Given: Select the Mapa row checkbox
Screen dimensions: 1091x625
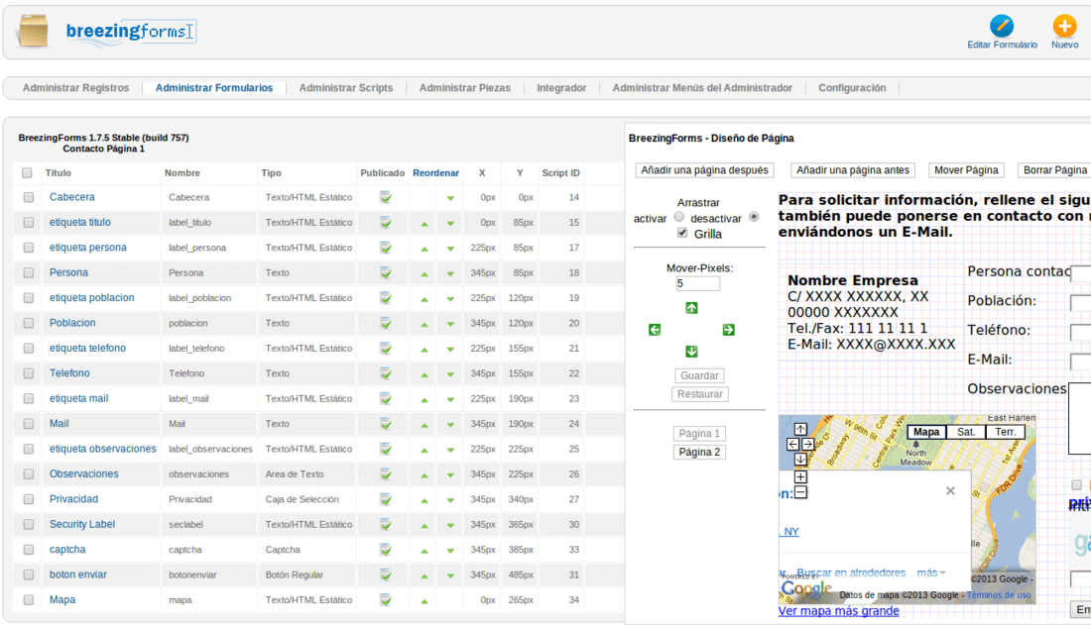Looking at the screenshot, I should (29, 600).
